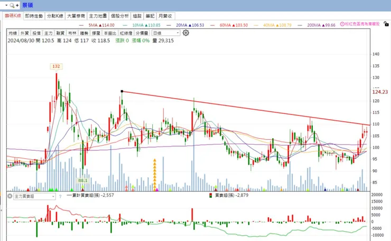Open the small dropdown arrow left of the magnifier
This screenshot has width=391, height=241.
[x=6, y=5]
